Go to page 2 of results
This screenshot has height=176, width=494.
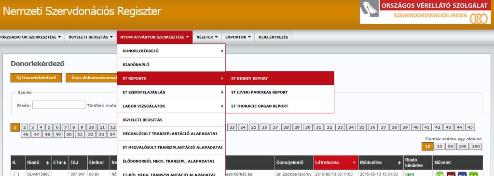coord(25,127)
